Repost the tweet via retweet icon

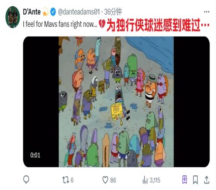[x=66, y=180]
